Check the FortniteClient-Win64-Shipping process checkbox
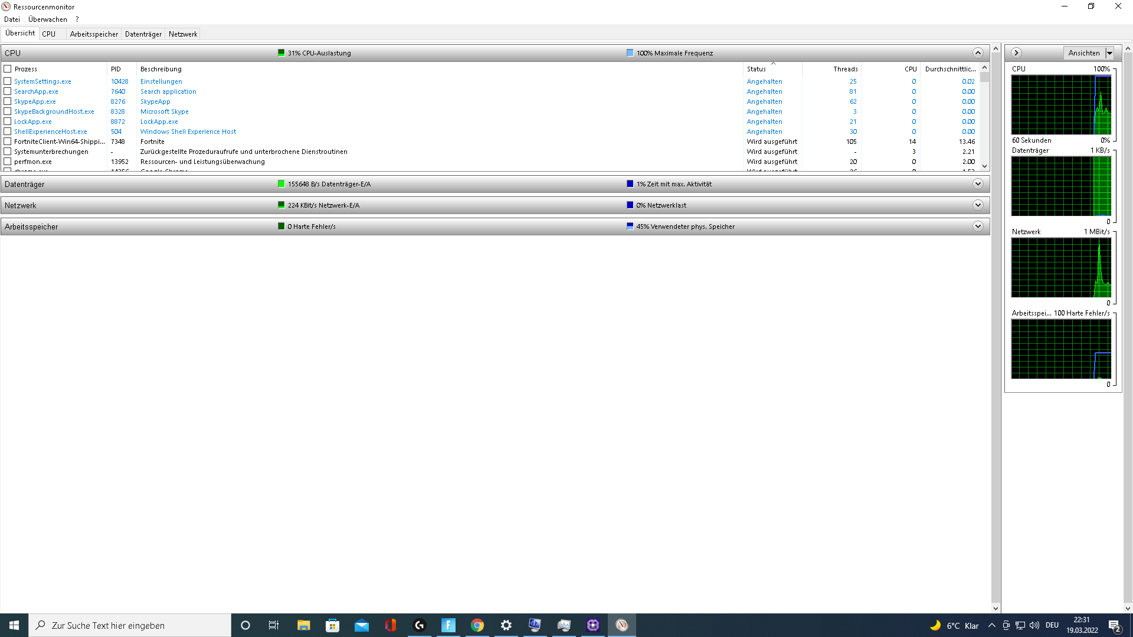Screen dimensions: 1133x637 coord(8,142)
